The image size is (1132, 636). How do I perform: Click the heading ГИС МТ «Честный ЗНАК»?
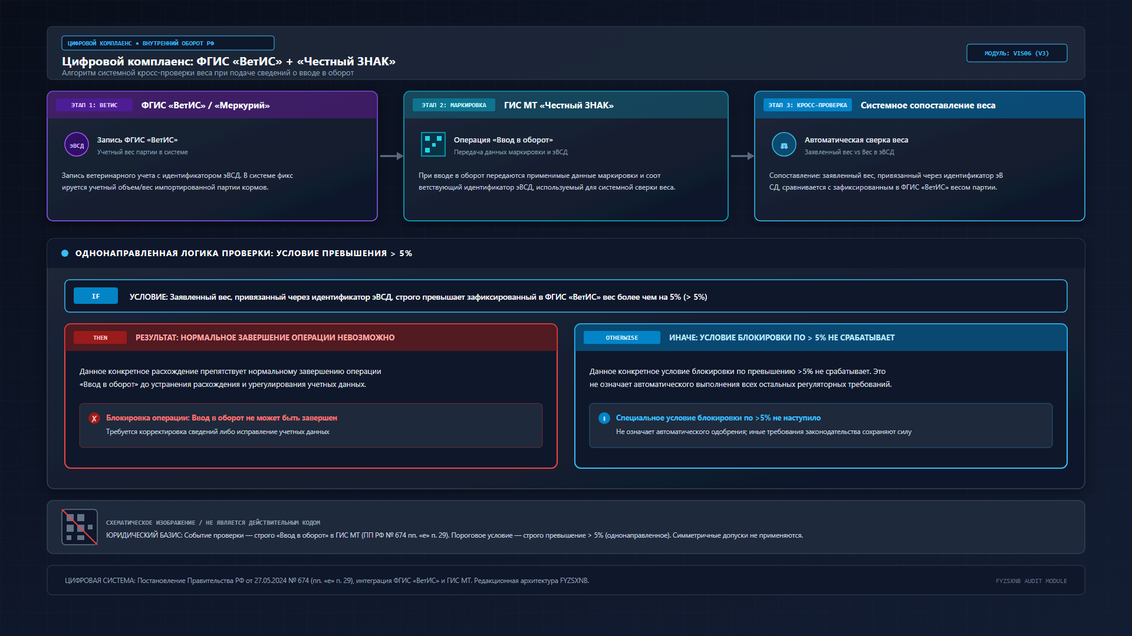pyautogui.click(x=559, y=105)
